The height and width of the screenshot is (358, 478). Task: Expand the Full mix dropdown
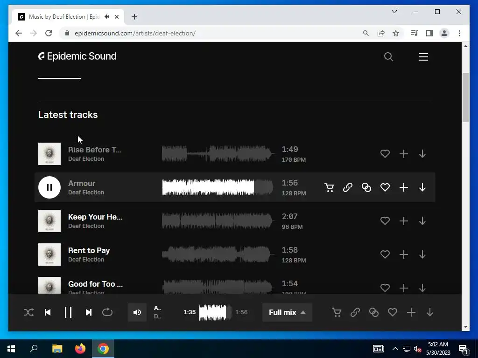(x=287, y=312)
